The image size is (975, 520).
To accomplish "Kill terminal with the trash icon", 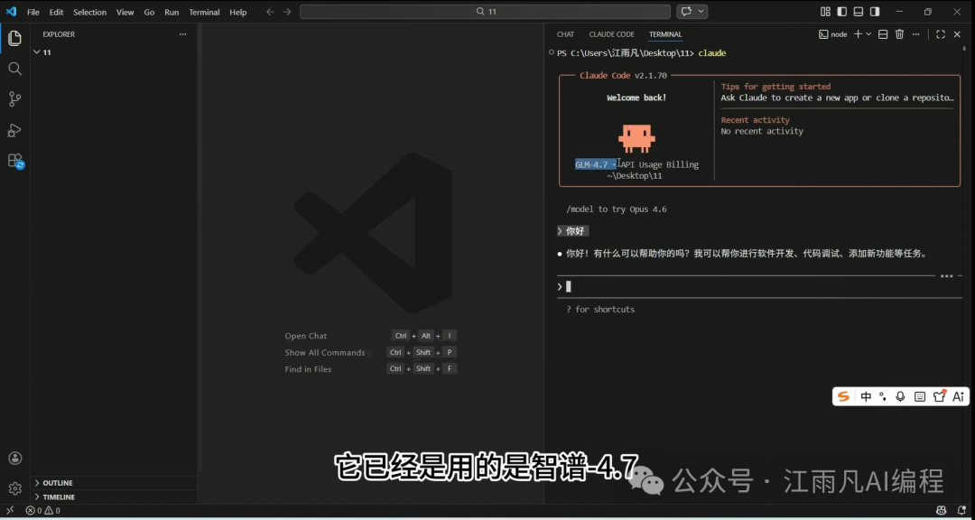I will (899, 34).
